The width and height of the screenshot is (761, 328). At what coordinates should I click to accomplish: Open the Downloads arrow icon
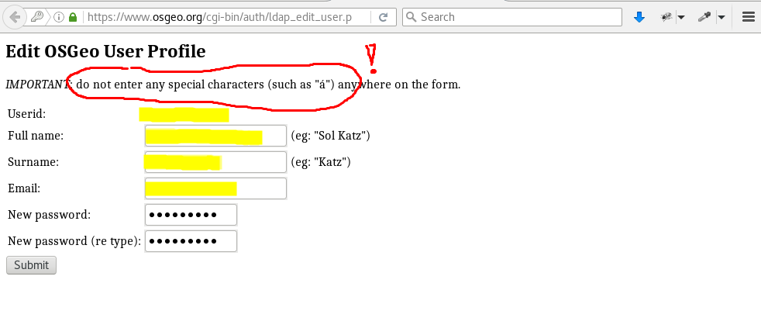click(x=639, y=17)
